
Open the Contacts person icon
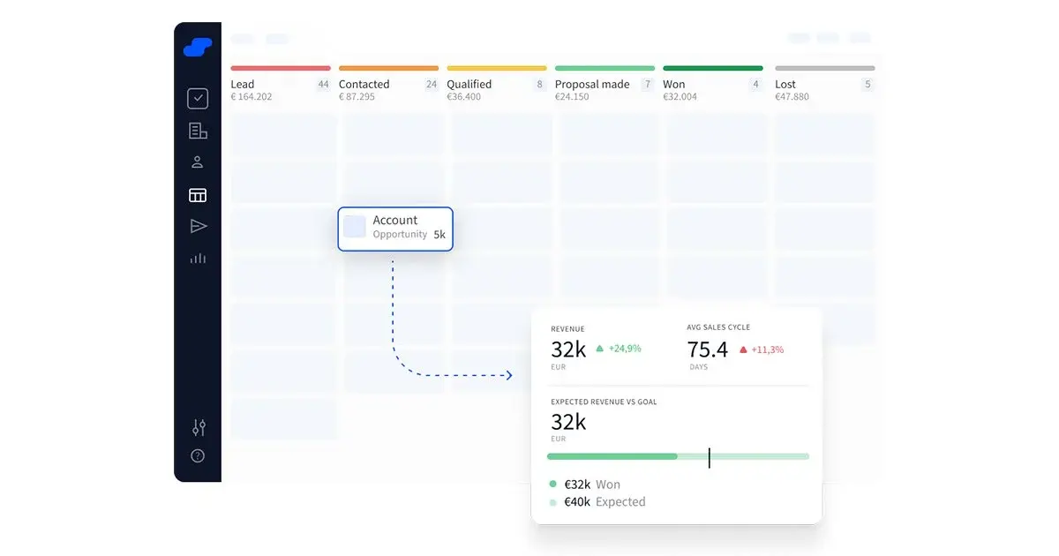(198, 162)
